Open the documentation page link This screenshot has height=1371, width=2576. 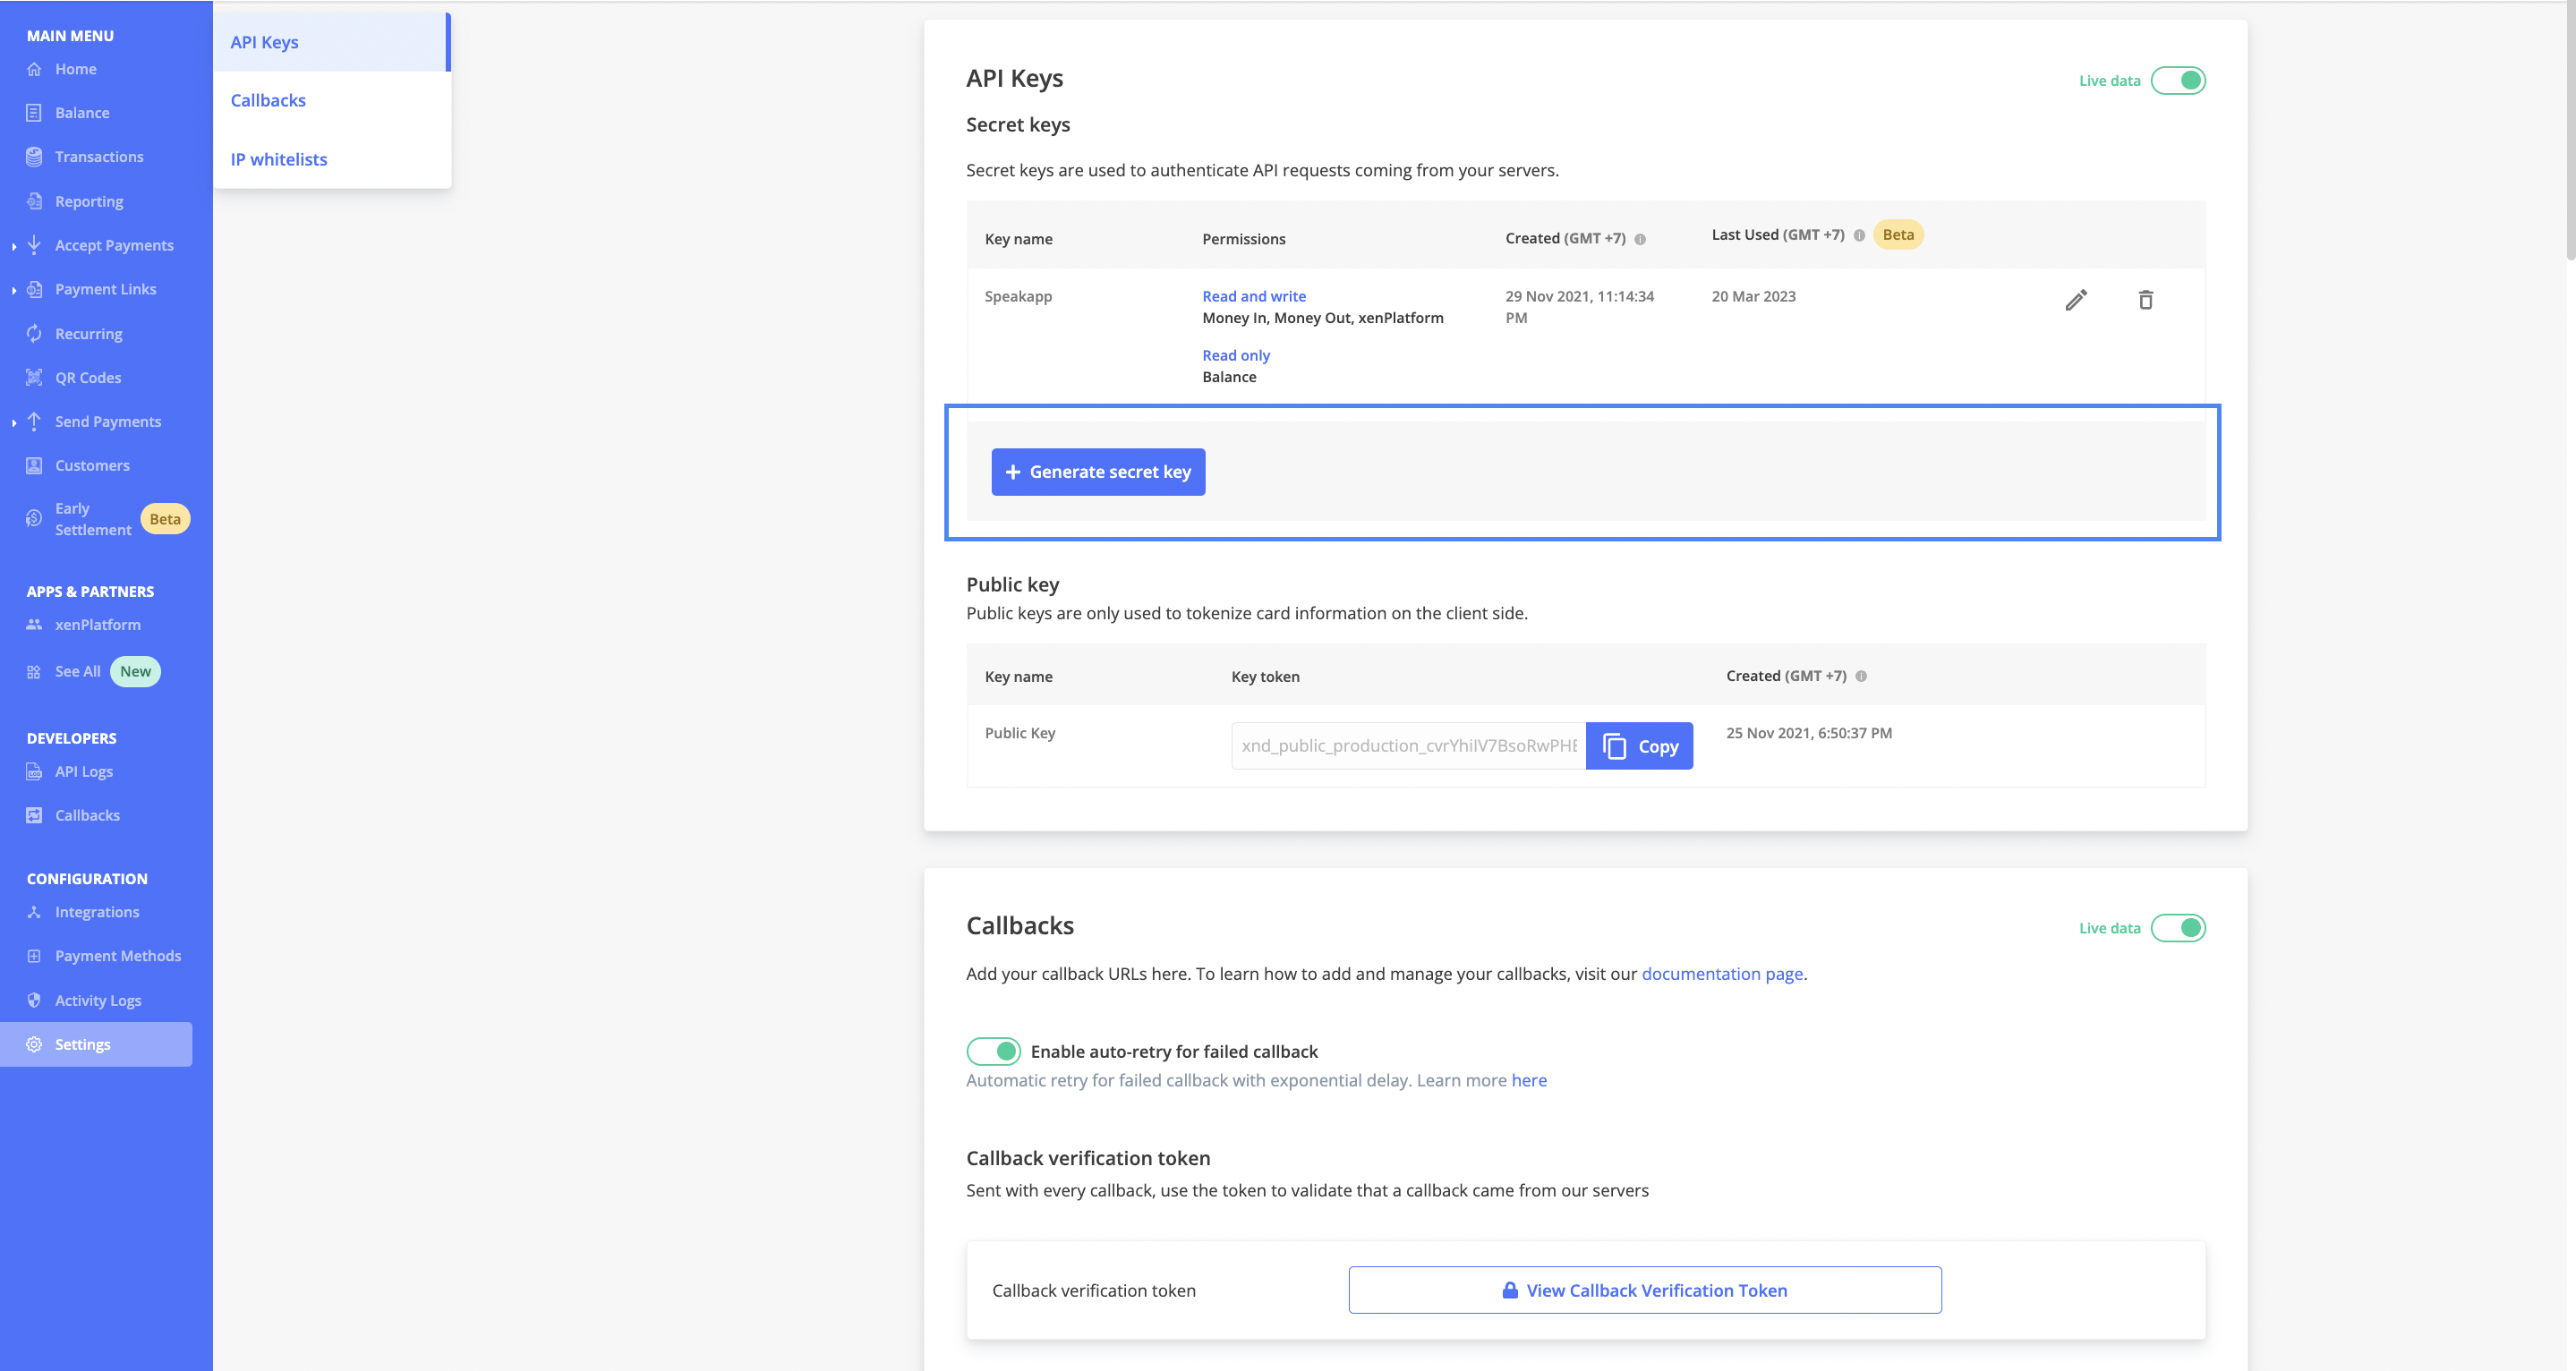coord(1722,973)
